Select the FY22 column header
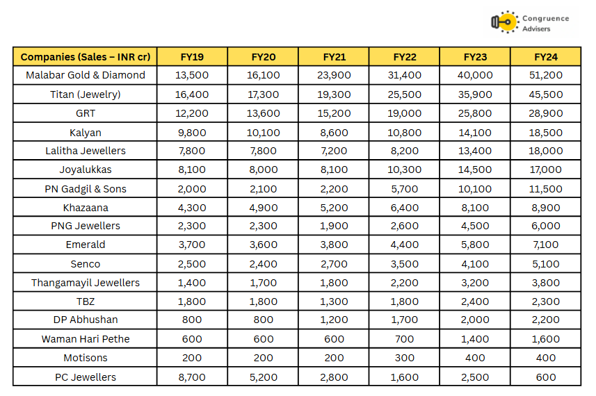 click(405, 57)
